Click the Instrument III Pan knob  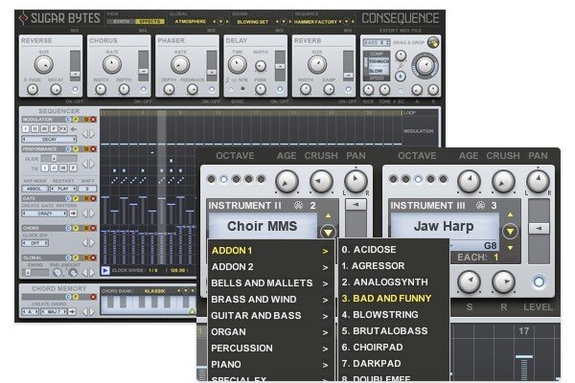point(535,180)
